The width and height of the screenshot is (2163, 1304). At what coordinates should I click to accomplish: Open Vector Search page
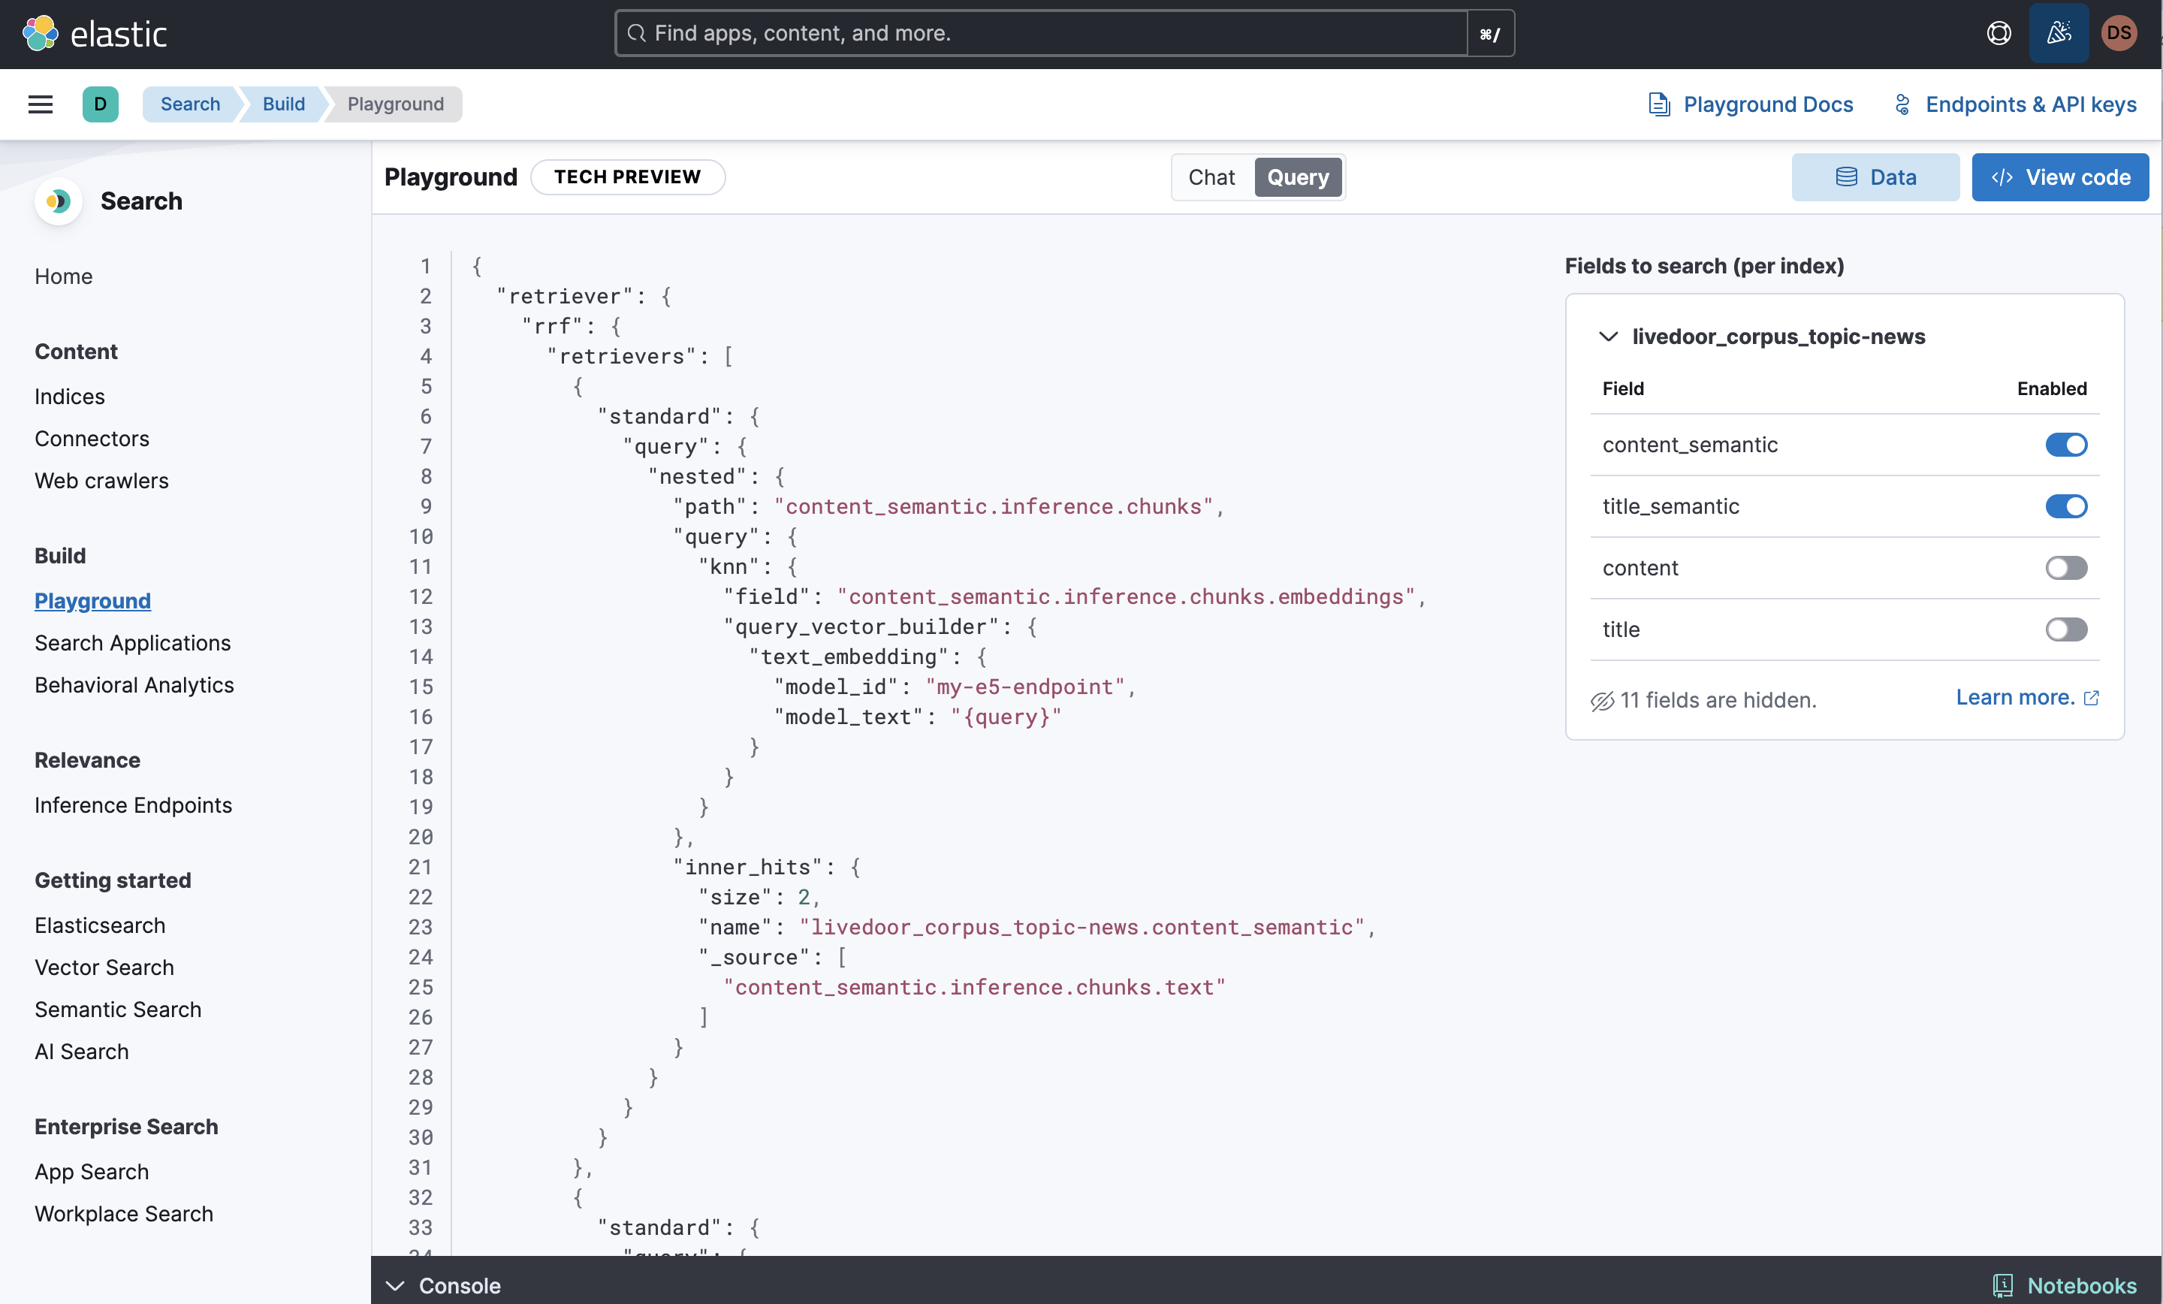(x=104, y=967)
